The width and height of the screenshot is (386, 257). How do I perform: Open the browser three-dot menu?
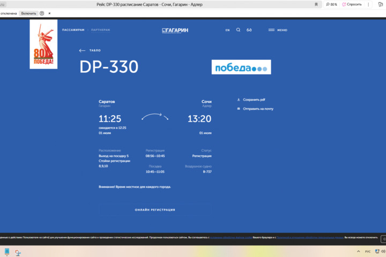coord(368,4)
